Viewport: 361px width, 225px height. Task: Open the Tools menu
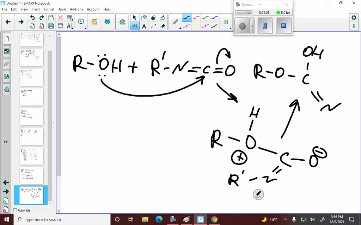tap(62, 9)
